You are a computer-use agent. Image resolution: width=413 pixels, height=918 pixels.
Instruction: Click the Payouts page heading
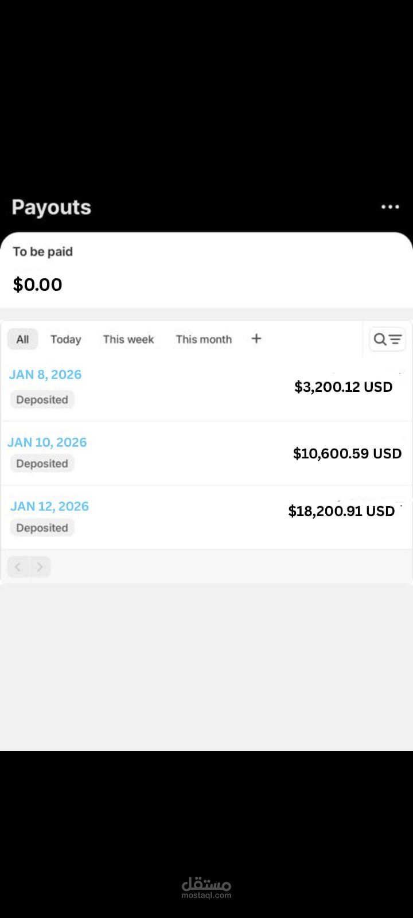click(51, 207)
